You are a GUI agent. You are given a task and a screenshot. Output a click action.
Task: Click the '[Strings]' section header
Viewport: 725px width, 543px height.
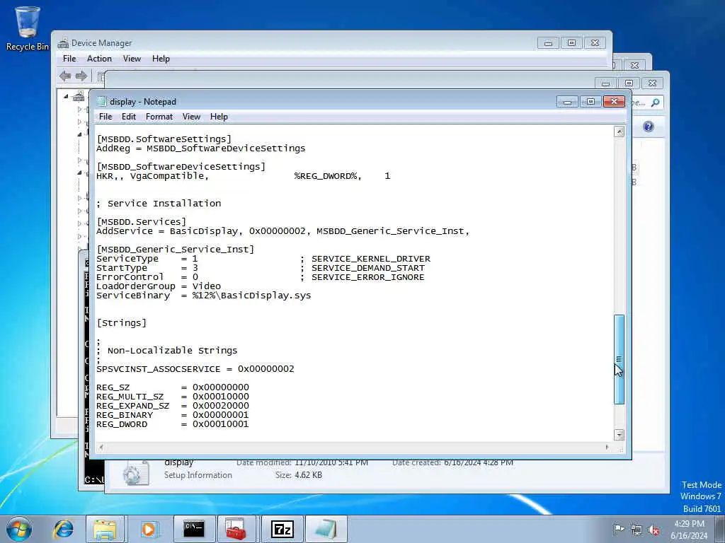point(121,322)
